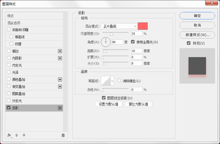The image size is (220, 144).
Task: Close the 图层样式 dialog
Action: coord(212,3)
